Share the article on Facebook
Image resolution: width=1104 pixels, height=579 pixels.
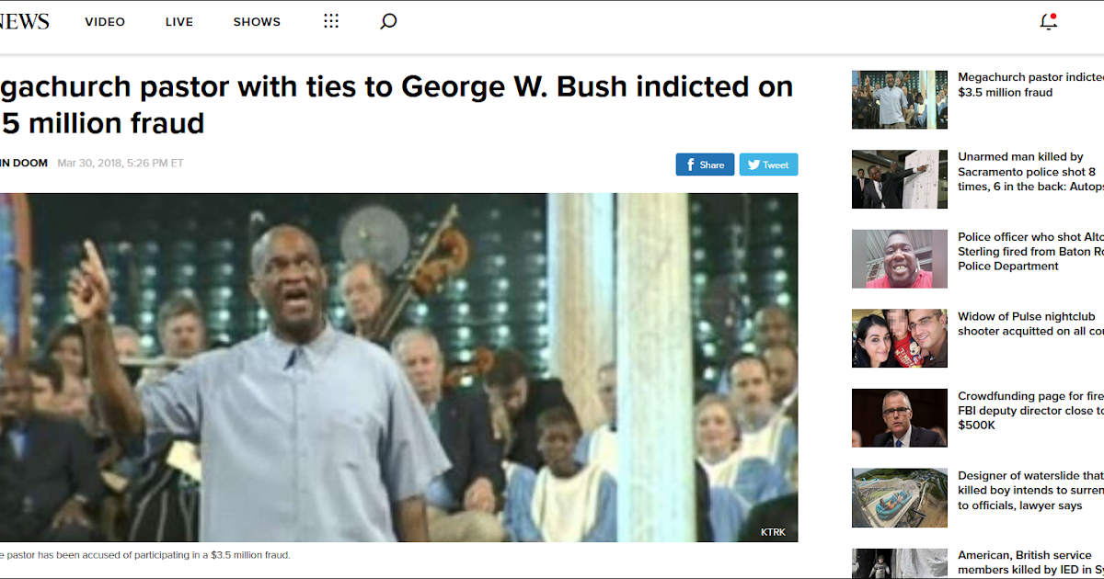tap(705, 165)
